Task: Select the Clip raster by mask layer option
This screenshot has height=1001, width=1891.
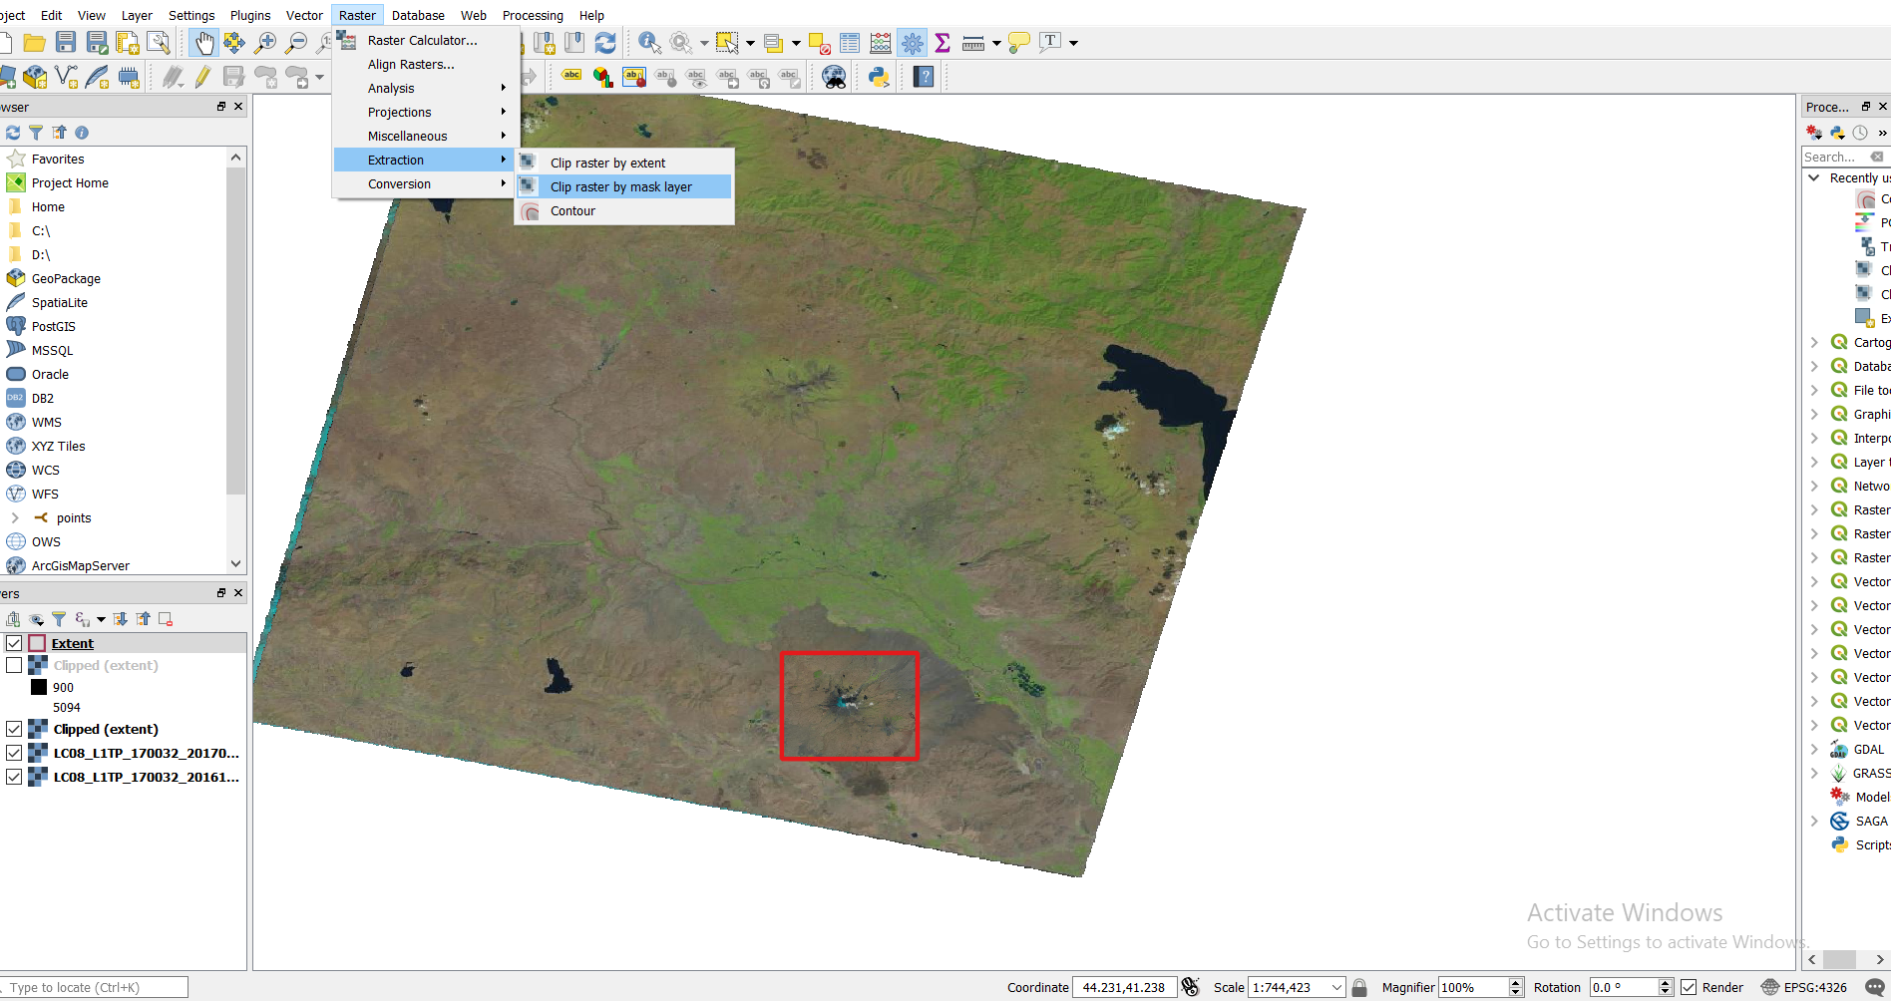Action: click(620, 186)
